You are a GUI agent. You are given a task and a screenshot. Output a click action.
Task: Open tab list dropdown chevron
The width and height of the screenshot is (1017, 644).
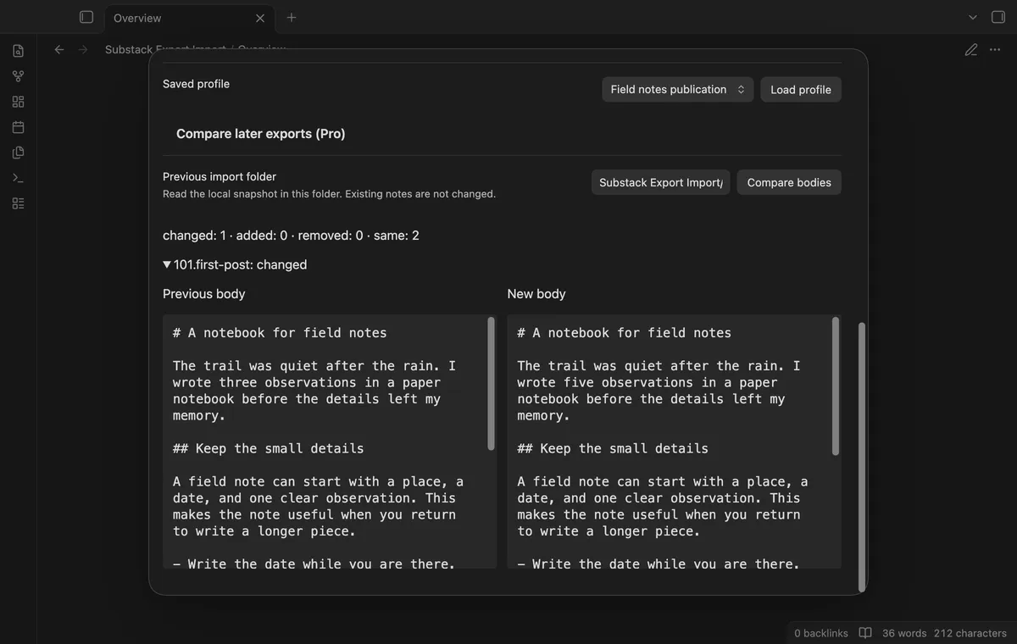point(972,17)
